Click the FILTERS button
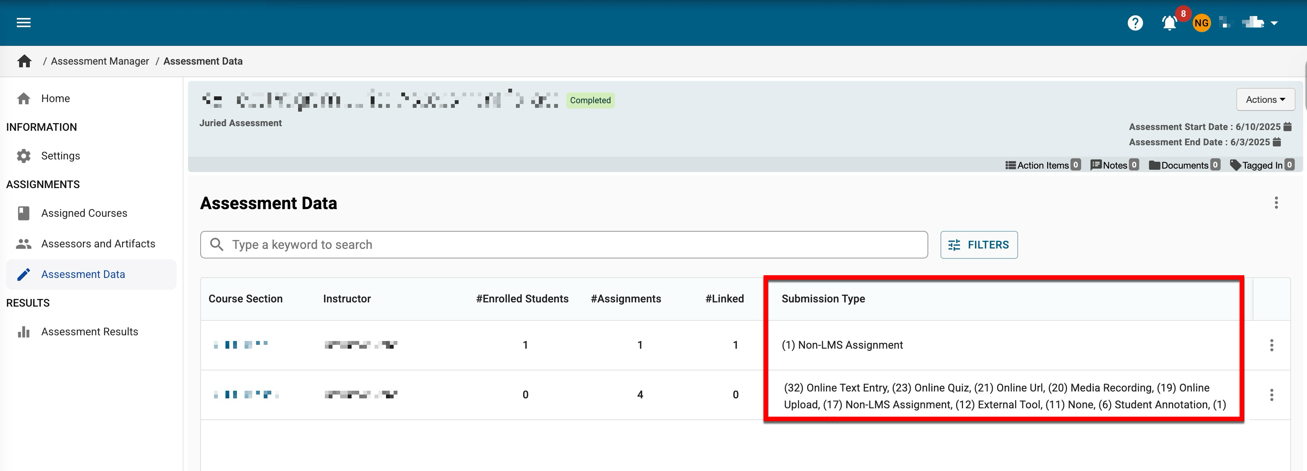Screen dimensions: 1307x471 click(978, 245)
